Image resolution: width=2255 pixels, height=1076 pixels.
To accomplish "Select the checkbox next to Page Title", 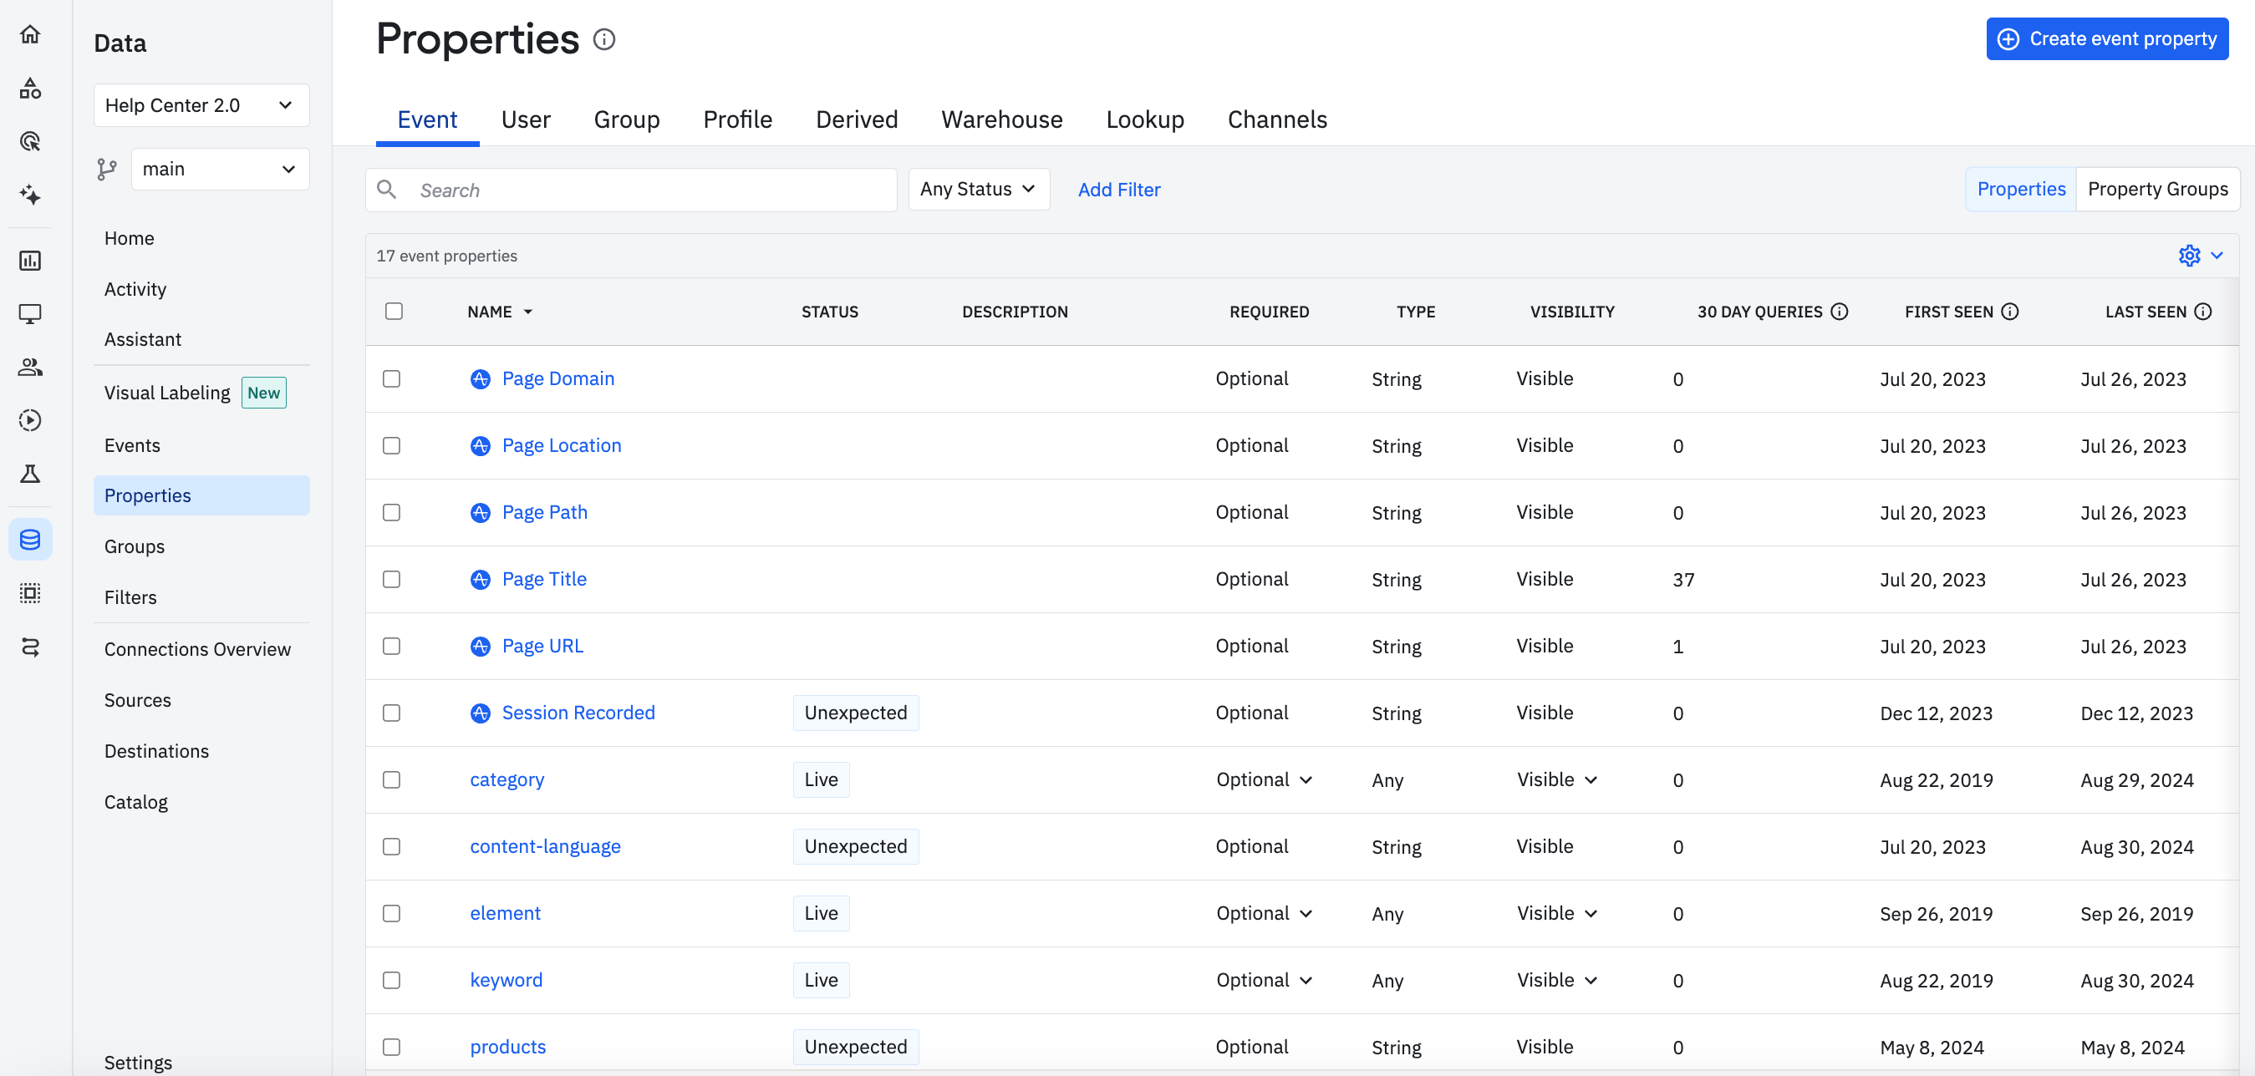I will click(x=391, y=579).
